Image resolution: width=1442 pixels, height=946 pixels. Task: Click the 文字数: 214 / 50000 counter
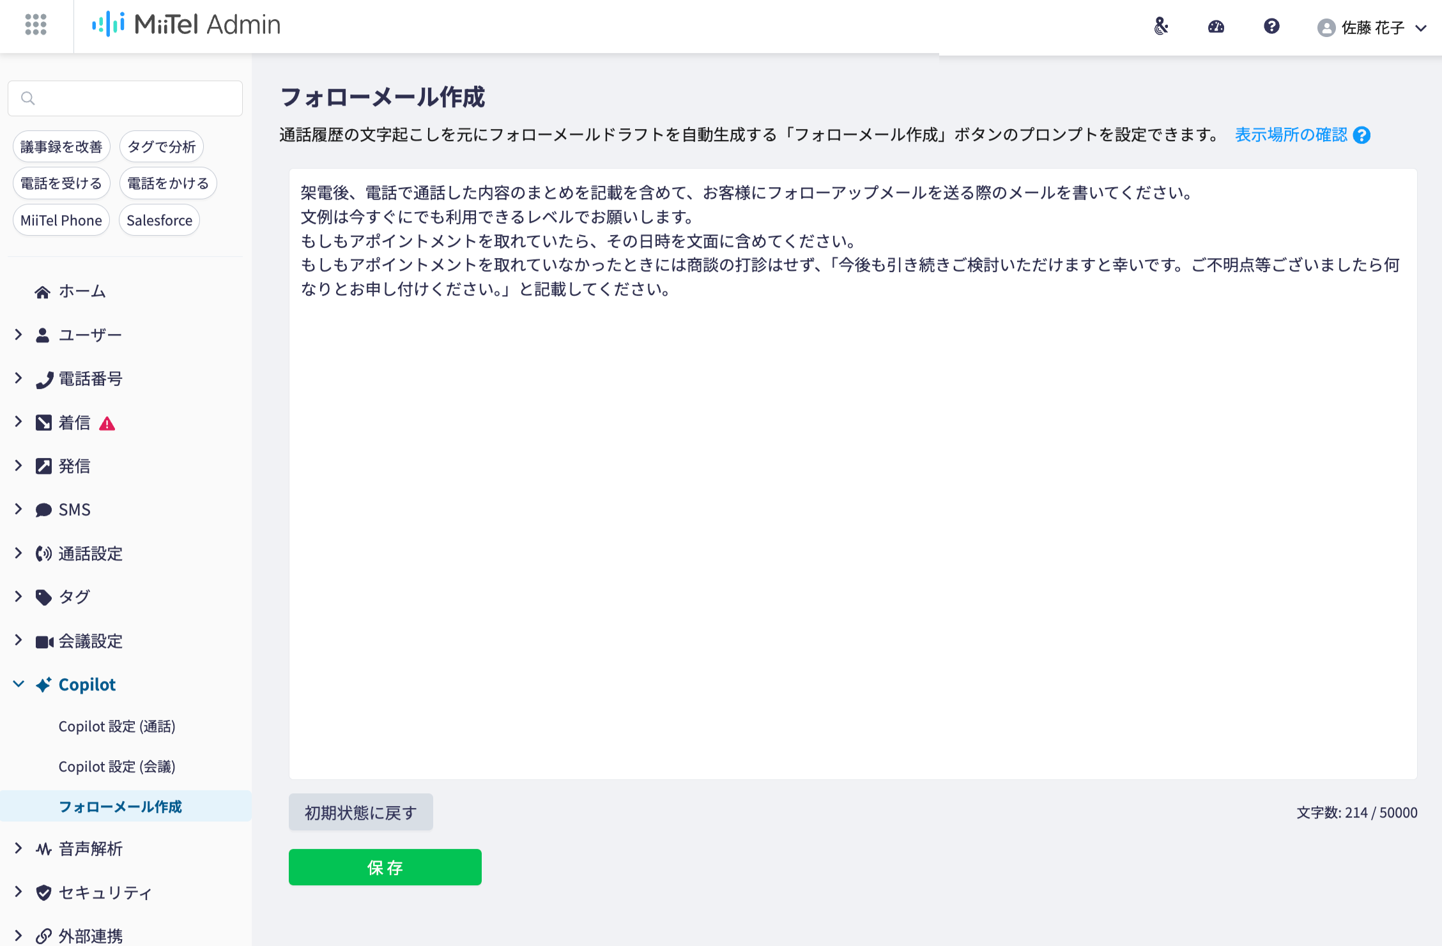coord(1357,812)
